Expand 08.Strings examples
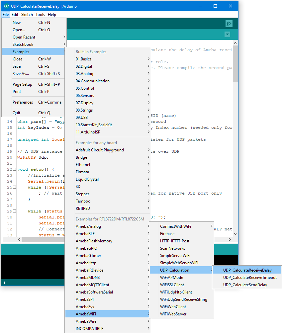Viewport: 283px width, 334px height. 108,110
